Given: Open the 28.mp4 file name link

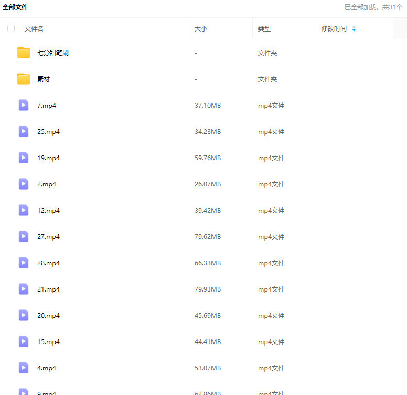Looking at the screenshot, I should (x=48, y=263).
